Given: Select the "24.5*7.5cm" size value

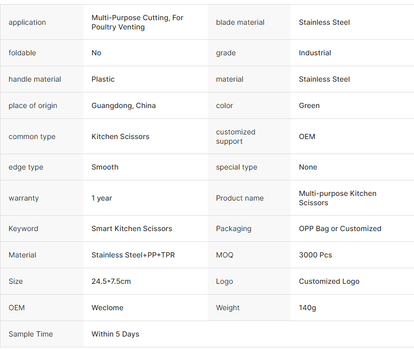Looking at the screenshot, I should point(111,281).
